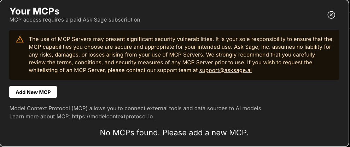This screenshot has width=350, height=147.
Task: Close the Your MCPs dialog
Action: coord(331,15)
